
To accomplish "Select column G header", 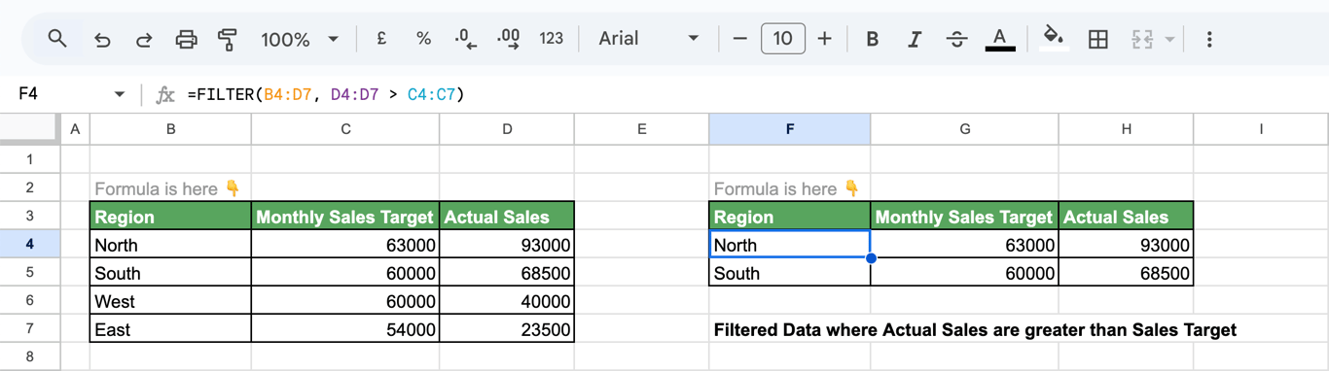I will [x=964, y=128].
